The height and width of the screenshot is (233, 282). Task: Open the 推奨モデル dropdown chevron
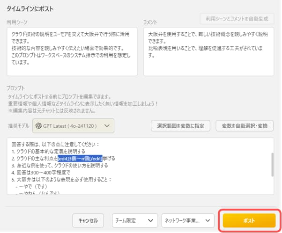[108, 125]
